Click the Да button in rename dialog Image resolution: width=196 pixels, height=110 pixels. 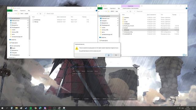(109, 55)
